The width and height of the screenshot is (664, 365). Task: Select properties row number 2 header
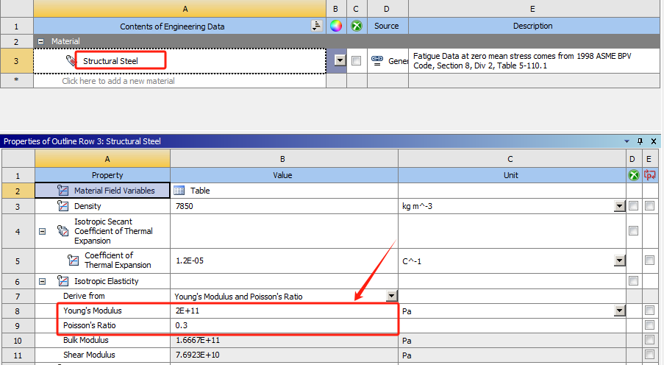click(x=18, y=191)
